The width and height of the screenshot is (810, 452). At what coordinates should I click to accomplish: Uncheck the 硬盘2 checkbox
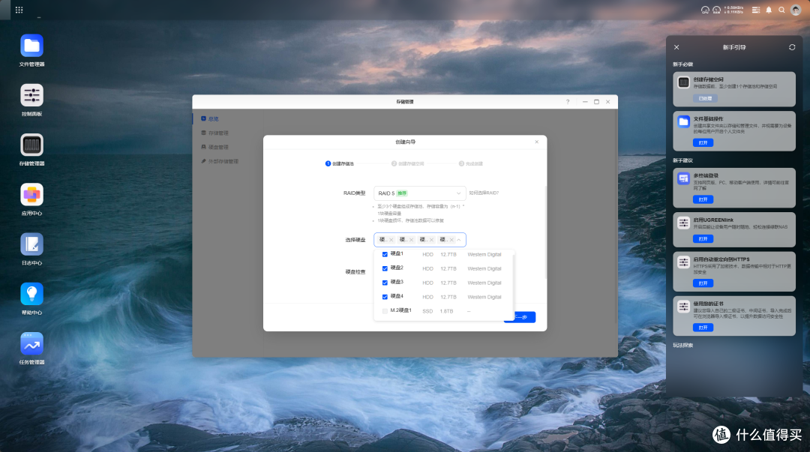pos(385,268)
